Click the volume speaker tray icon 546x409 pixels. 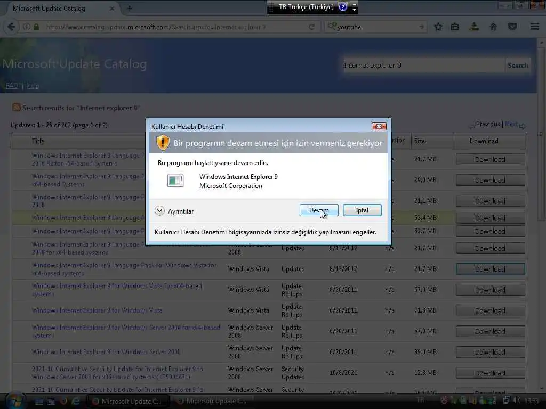coord(517,400)
